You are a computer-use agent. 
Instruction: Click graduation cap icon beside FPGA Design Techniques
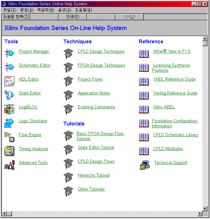click(68, 67)
